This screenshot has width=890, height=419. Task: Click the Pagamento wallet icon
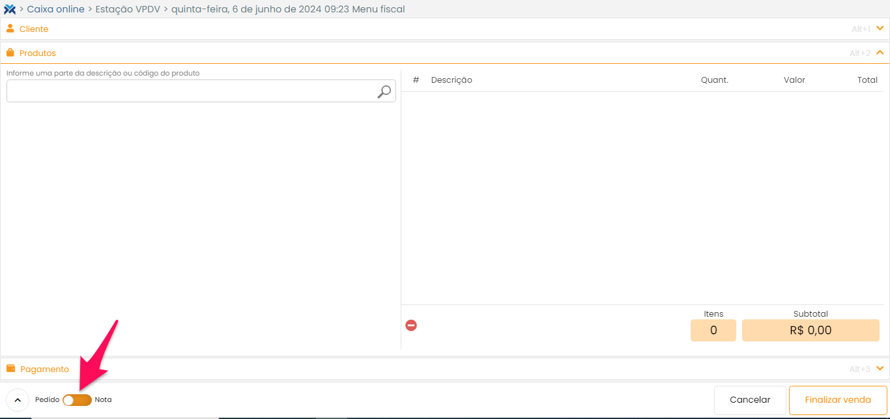pyautogui.click(x=10, y=369)
